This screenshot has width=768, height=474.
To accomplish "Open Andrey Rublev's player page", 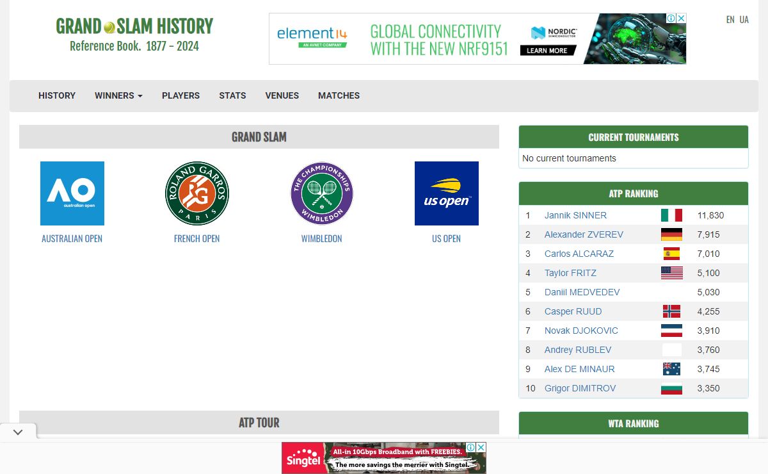I will (x=578, y=350).
